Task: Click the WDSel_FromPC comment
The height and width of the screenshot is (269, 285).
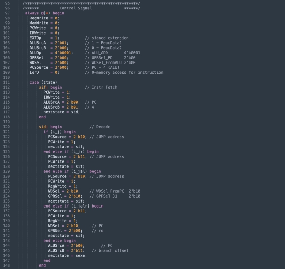Action: (111, 191)
